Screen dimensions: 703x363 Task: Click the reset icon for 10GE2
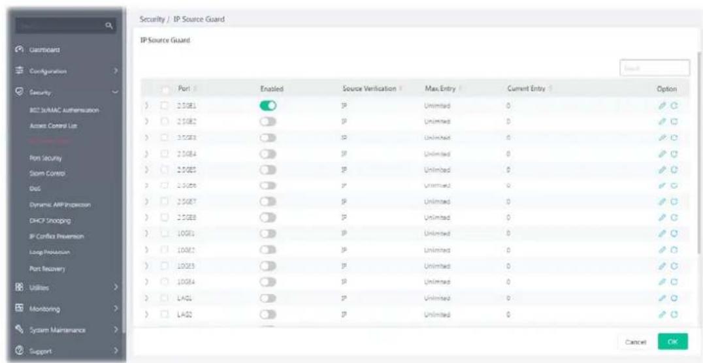tap(674, 249)
